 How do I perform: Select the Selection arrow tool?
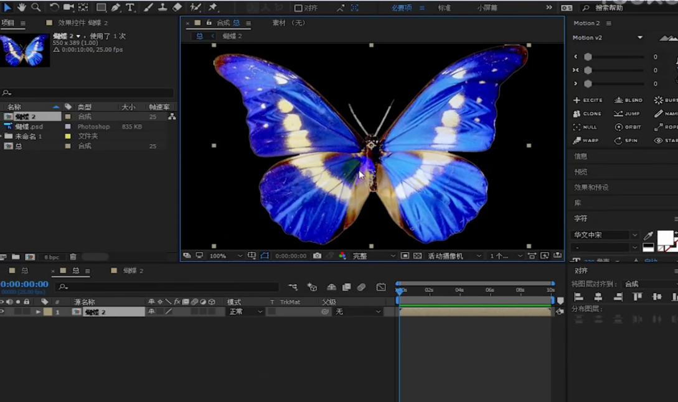click(x=7, y=7)
